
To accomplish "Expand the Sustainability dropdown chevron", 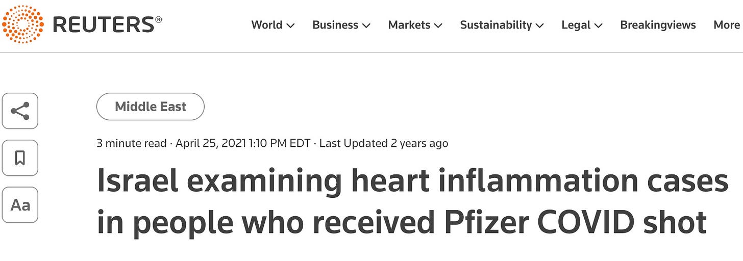I will [540, 25].
